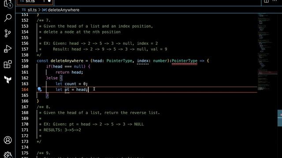Click 'let count = 0;' on line 163
The image size is (282, 158).
point(71,84)
